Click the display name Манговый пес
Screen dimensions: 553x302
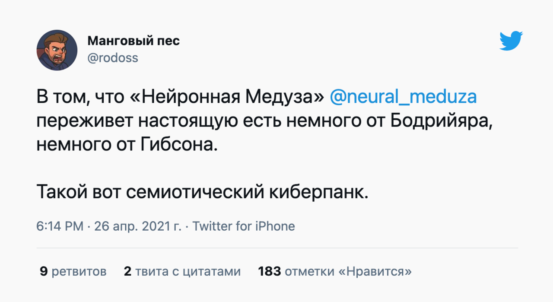[x=133, y=41]
